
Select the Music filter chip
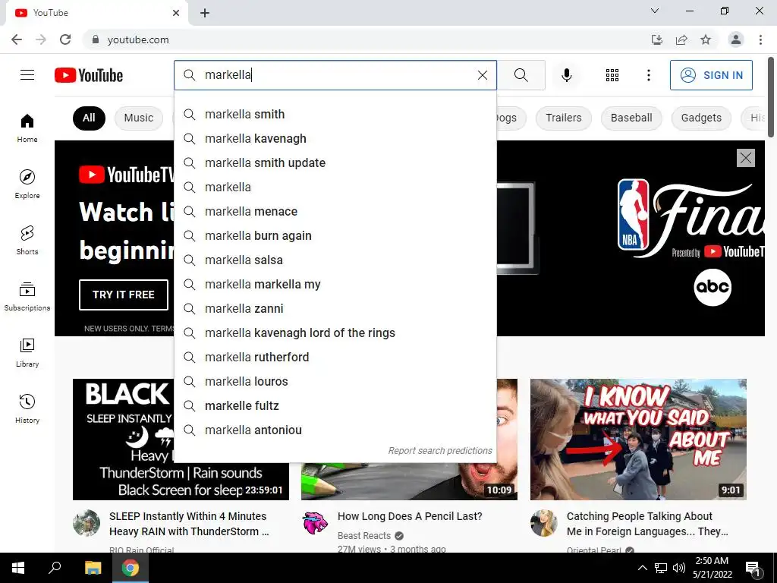pyautogui.click(x=138, y=118)
